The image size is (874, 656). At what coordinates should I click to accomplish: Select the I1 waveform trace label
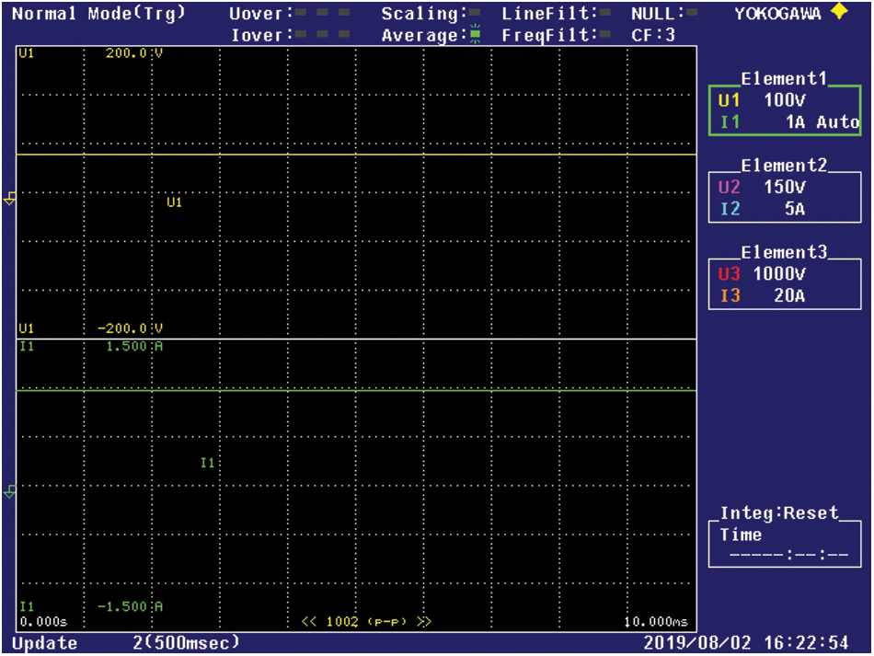point(207,463)
